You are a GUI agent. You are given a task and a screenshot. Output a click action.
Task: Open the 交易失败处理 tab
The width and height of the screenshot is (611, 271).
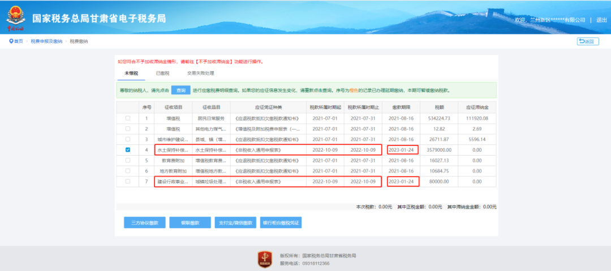[200, 73]
